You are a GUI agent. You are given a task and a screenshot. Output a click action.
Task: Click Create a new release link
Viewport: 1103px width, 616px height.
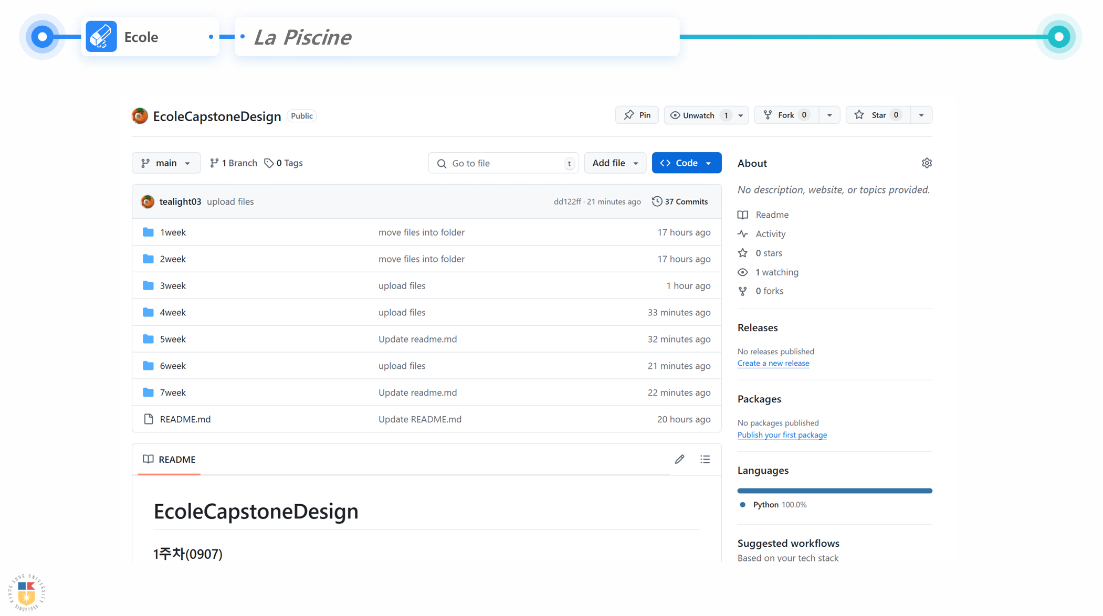[x=773, y=363]
